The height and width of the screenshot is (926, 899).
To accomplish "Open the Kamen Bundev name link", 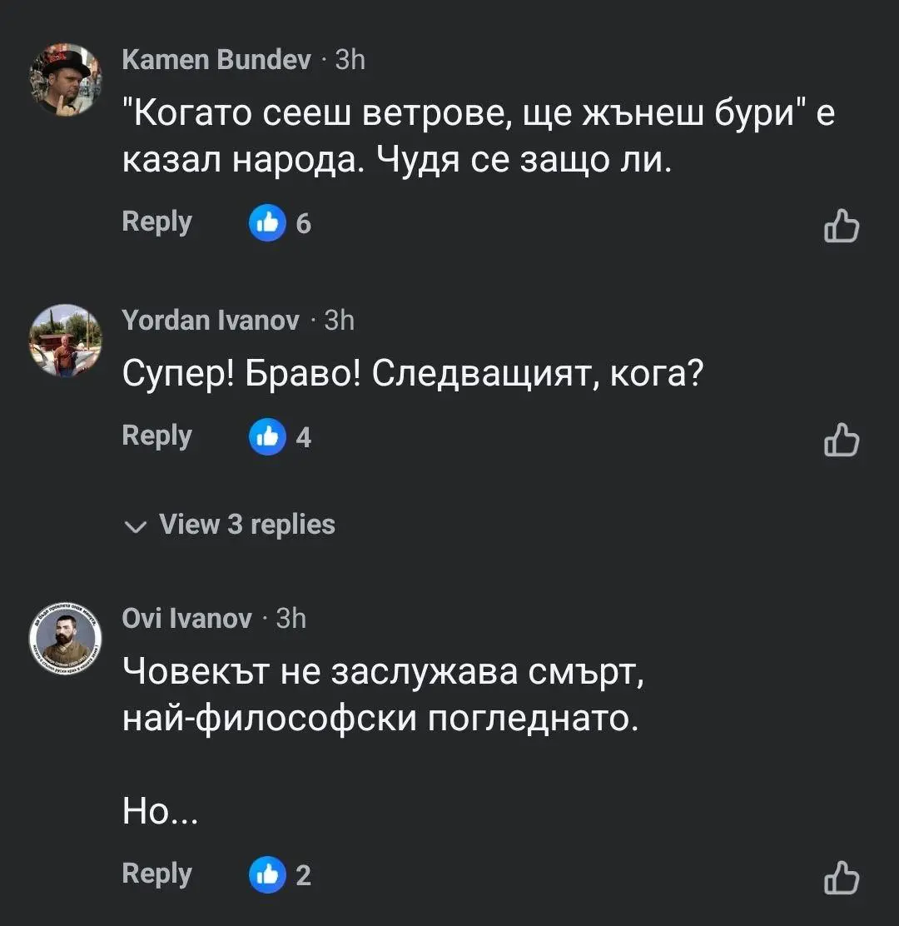I will [x=216, y=60].
